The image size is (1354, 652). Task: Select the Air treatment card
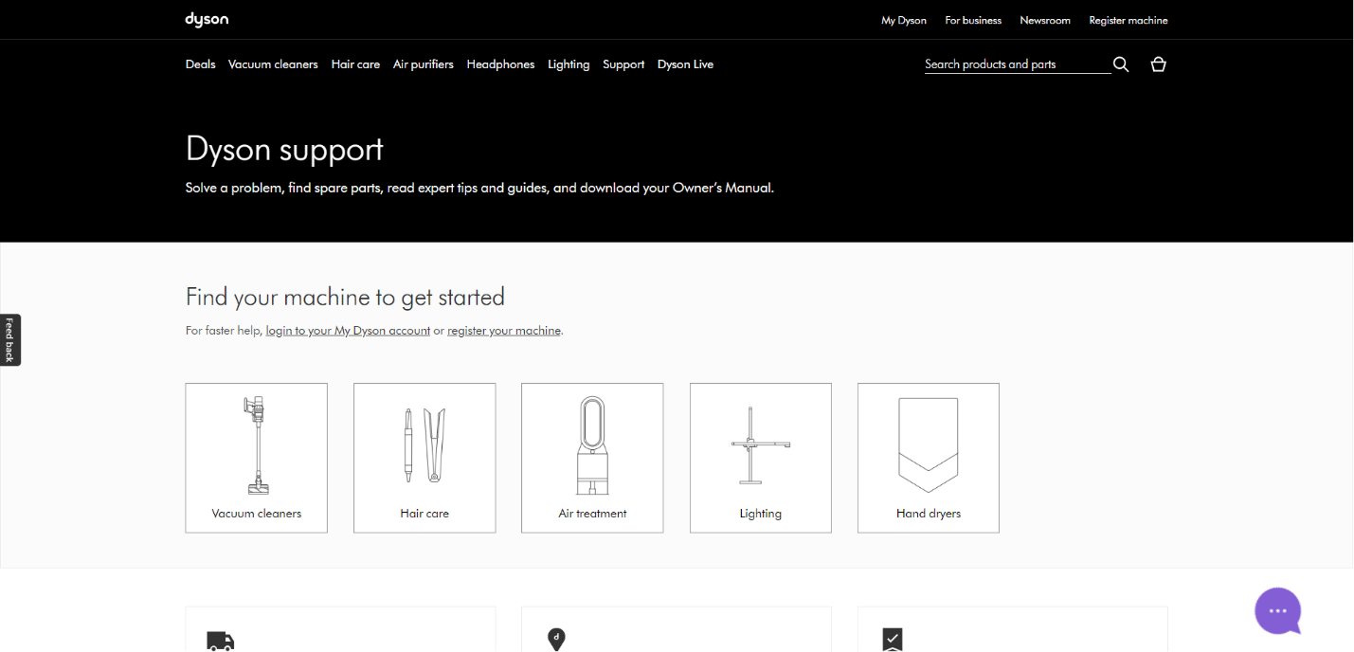click(x=592, y=458)
